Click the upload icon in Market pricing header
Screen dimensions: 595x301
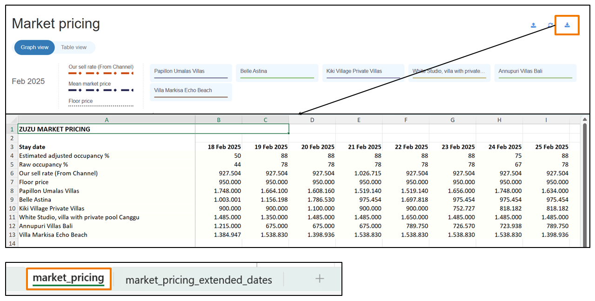(534, 25)
